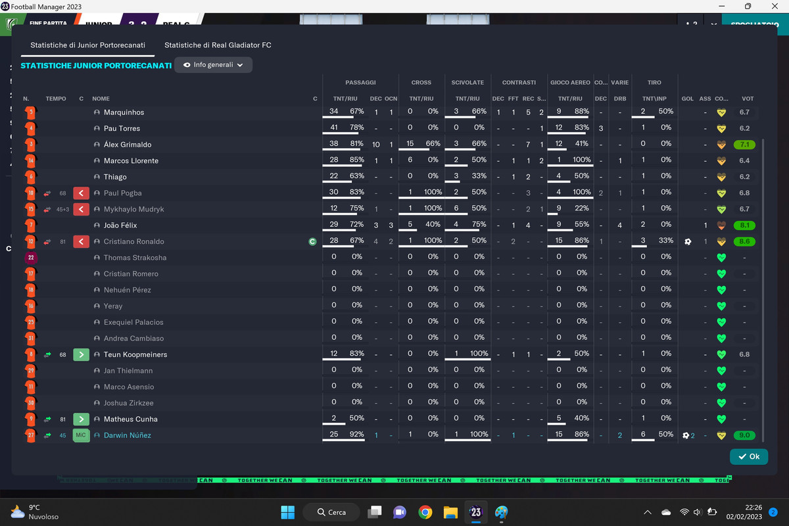Screen dimensions: 789x526
Task: Click the volume icon in the system tray
Action: (x=697, y=512)
